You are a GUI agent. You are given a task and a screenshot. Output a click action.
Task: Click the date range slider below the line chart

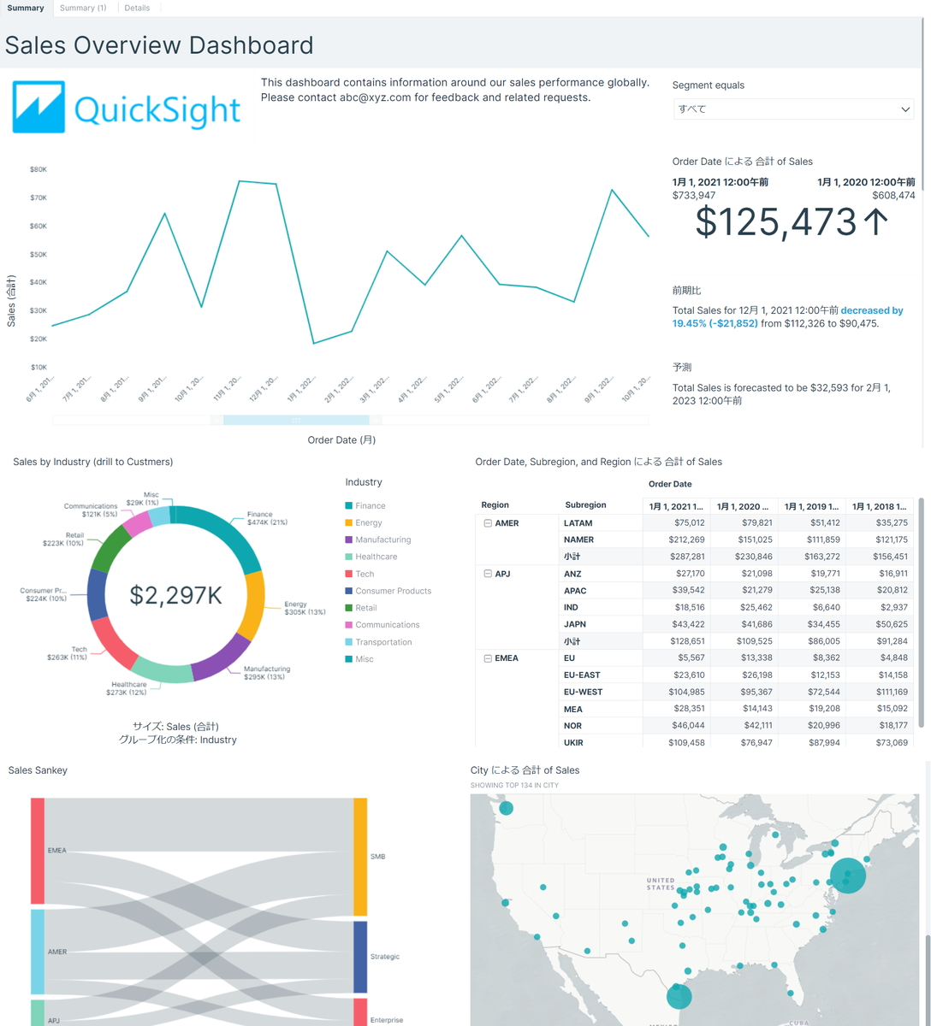pos(295,420)
